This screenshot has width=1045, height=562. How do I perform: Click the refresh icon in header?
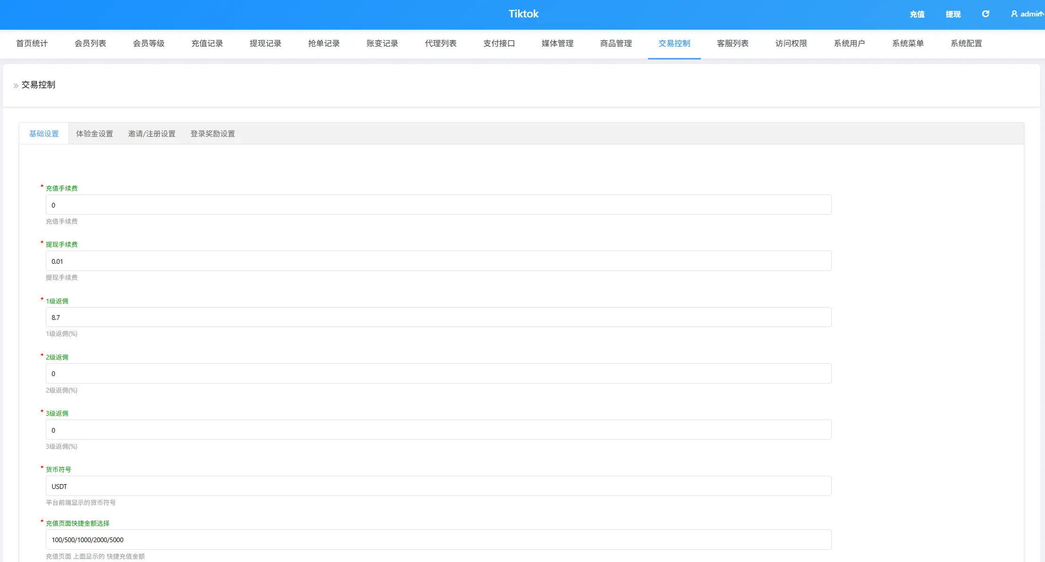[x=986, y=14]
